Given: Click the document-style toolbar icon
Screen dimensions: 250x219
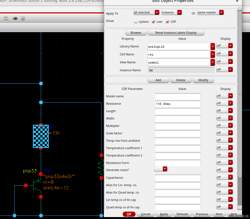Looking at the screenshot, I should pyautogui.click(x=23, y=18).
